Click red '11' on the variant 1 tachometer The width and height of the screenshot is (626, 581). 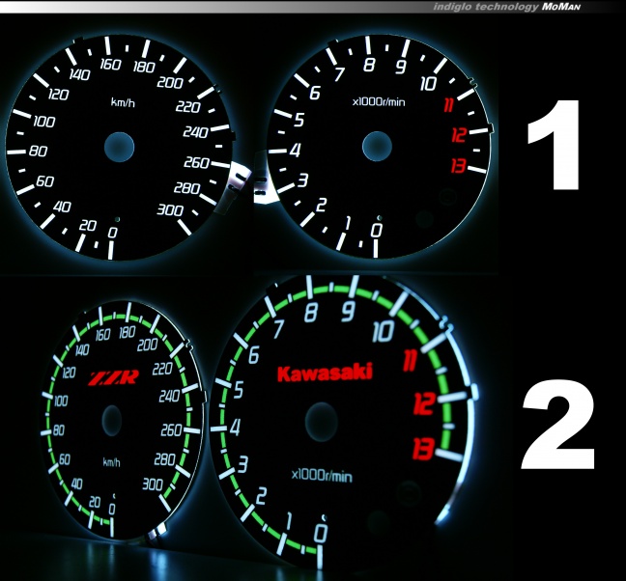point(449,105)
